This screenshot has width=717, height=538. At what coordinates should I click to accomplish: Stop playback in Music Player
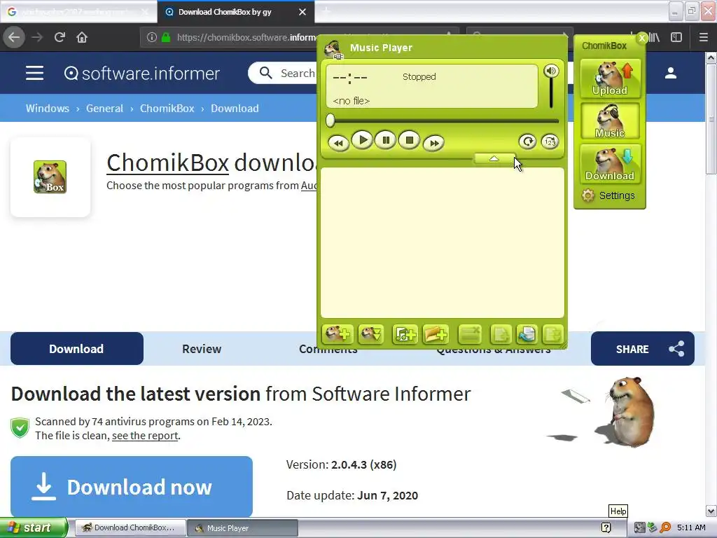coord(409,140)
